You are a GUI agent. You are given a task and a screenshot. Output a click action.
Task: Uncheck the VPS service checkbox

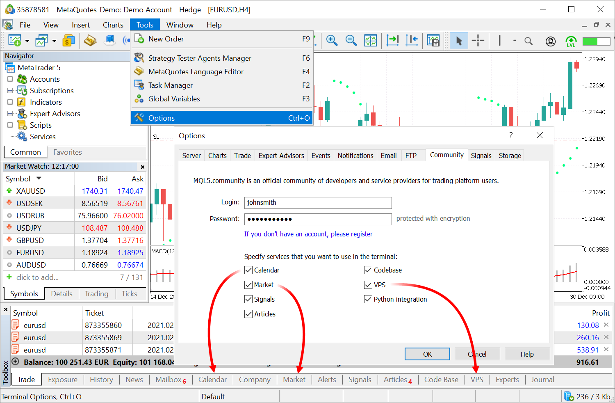point(368,284)
